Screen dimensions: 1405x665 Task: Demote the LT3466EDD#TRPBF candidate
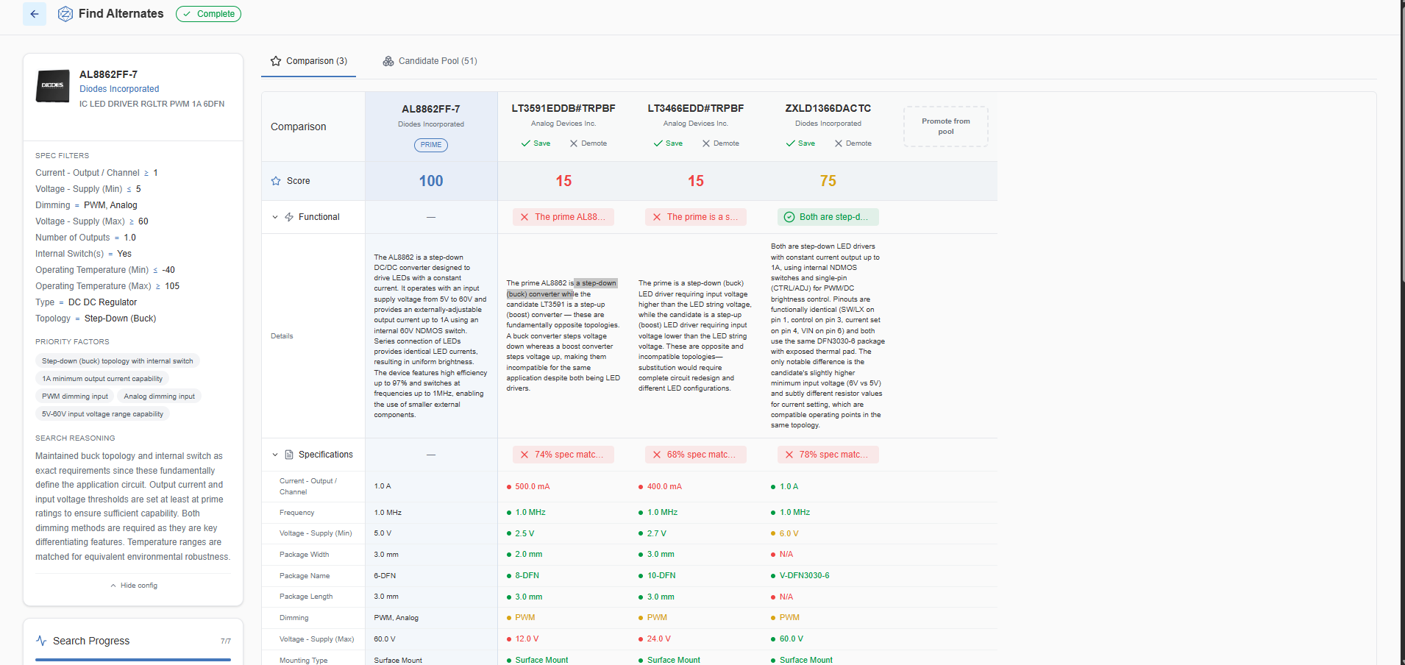(x=721, y=143)
